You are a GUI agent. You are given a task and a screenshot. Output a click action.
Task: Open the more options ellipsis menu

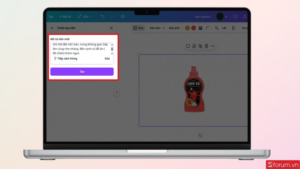pyautogui.click(x=213, y=46)
